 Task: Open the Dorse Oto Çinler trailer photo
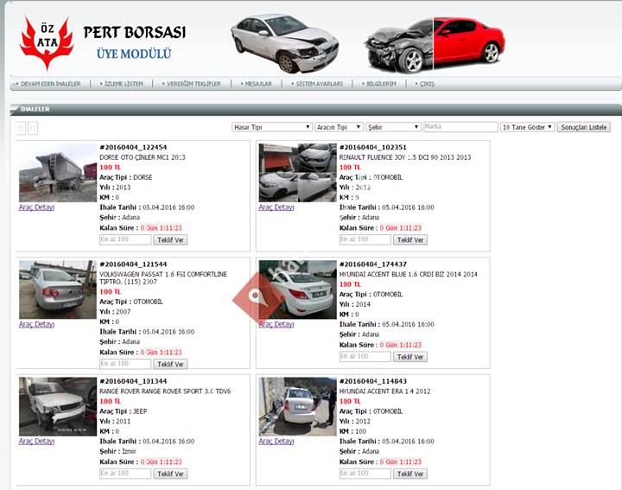click(58, 173)
